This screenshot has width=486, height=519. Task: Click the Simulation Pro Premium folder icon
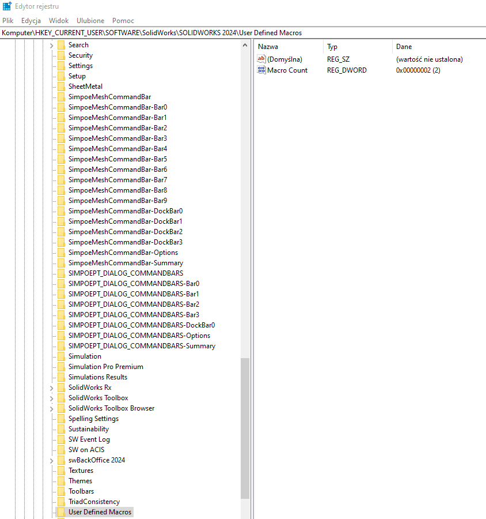tap(61, 367)
